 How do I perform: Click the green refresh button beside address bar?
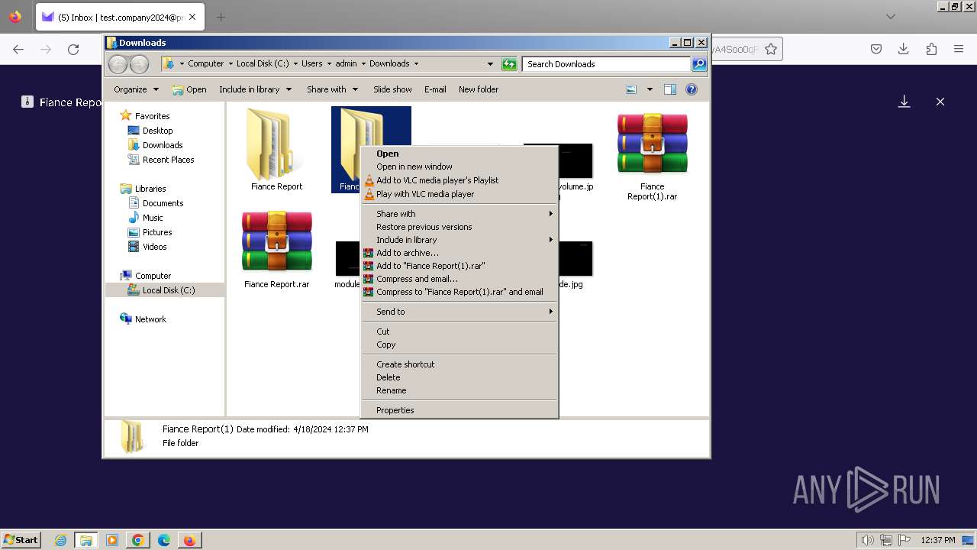click(x=509, y=64)
